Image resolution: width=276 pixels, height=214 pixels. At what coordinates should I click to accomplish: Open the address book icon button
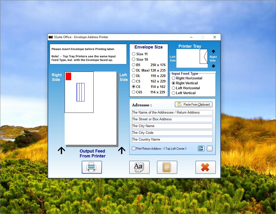click(x=167, y=167)
